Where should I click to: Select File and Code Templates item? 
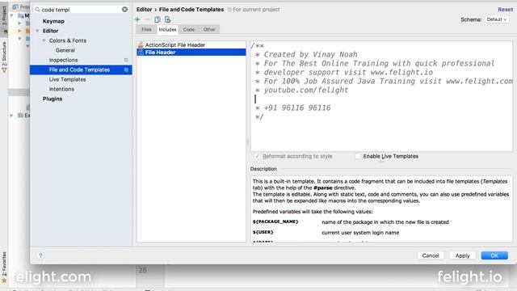[x=81, y=70]
